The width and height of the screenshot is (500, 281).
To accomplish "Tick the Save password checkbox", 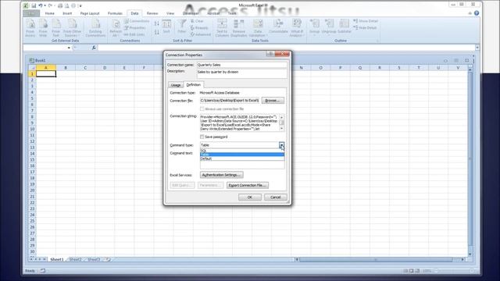I will (x=202, y=137).
